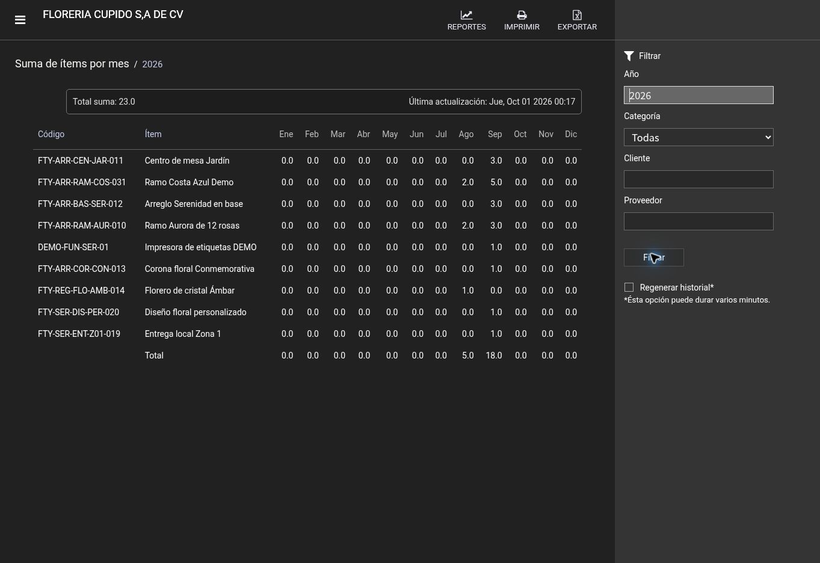Sort by the Ítem column header
Viewport: 820px width, 563px height.
(x=153, y=134)
